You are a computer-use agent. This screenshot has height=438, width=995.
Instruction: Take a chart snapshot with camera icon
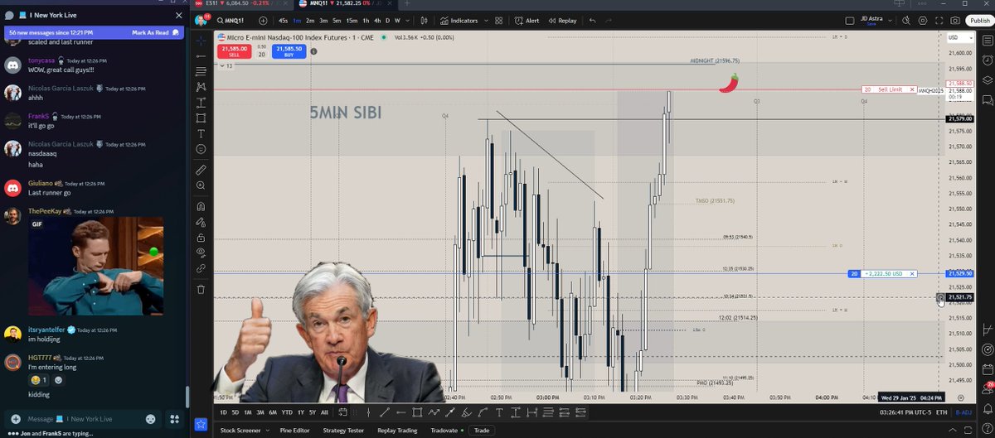click(956, 21)
